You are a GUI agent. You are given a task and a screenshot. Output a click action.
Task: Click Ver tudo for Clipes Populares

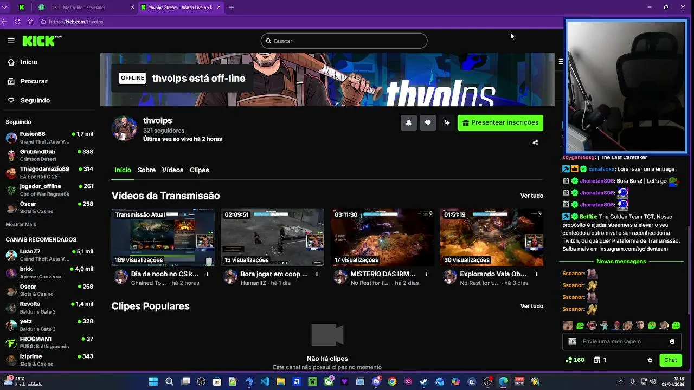(x=531, y=306)
